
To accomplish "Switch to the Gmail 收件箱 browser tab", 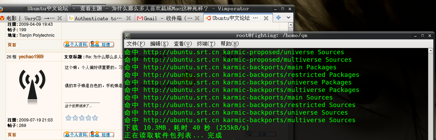I will pos(169,18).
